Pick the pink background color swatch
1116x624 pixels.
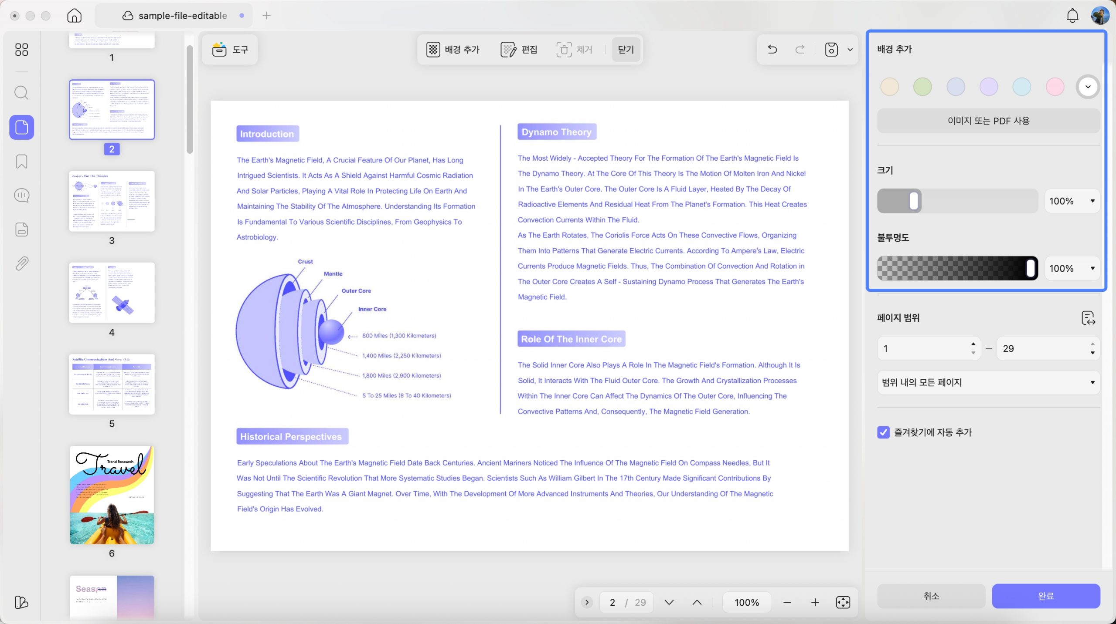click(x=1055, y=87)
